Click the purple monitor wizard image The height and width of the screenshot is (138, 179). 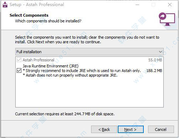[x=167, y=19]
